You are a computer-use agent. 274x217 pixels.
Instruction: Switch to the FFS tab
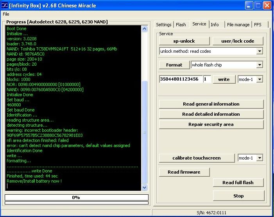(x=258, y=25)
